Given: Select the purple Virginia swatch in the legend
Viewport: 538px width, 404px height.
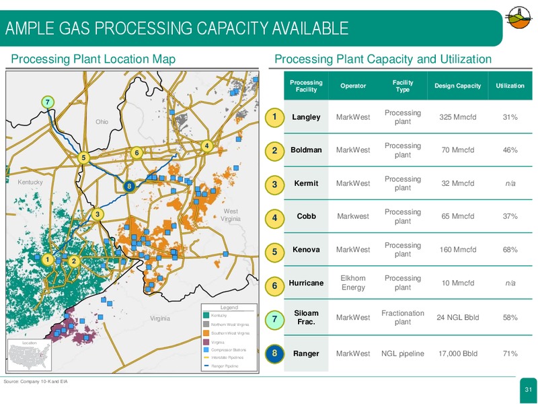Looking at the screenshot, I should 206,342.
